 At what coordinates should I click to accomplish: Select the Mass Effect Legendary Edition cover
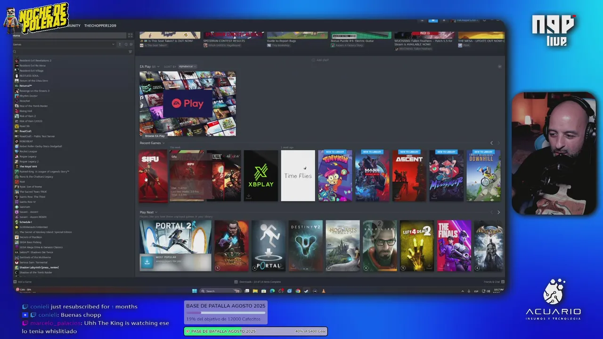tap(372, 176)
